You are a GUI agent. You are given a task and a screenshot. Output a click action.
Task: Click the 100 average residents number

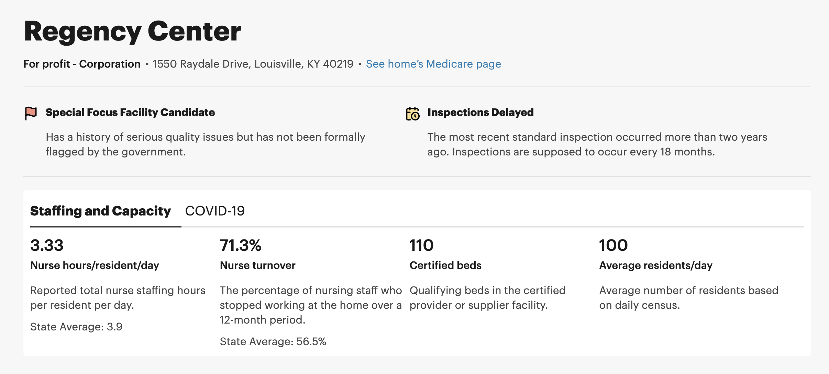click(613, 245)
